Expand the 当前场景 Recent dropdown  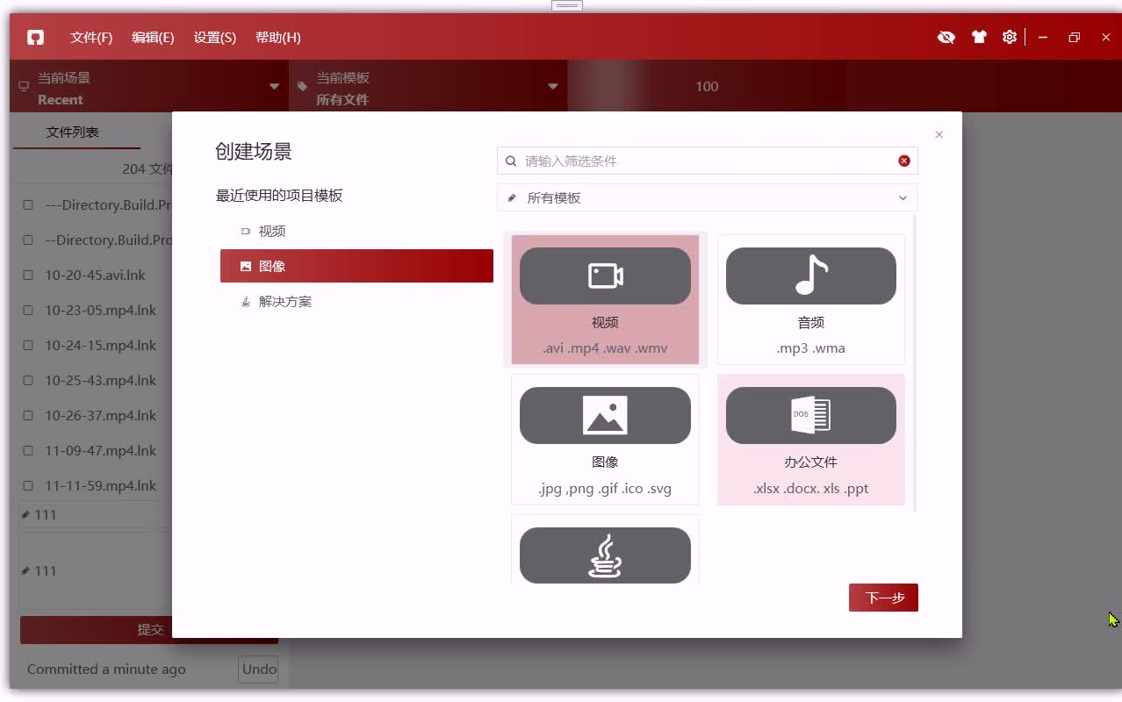point(274,86)
